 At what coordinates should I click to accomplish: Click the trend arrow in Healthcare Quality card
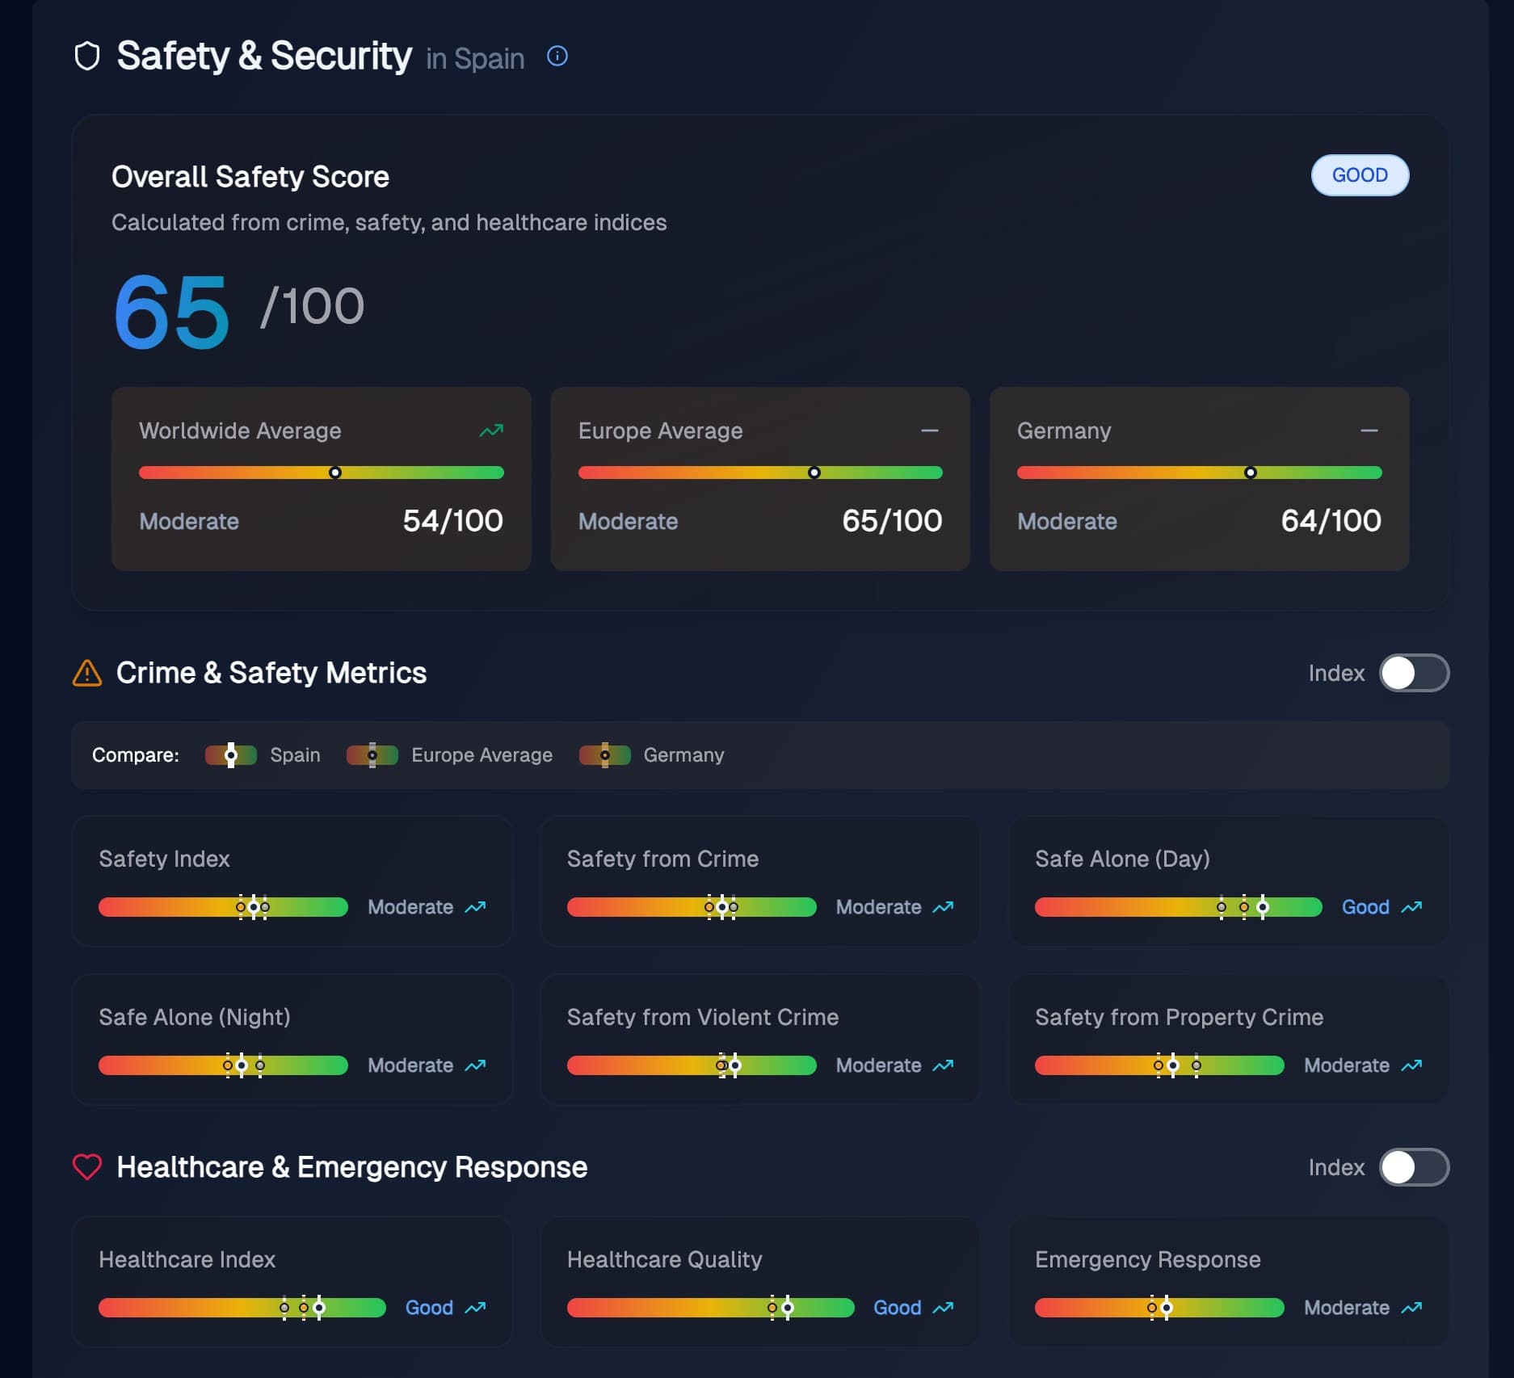coord(944,1308)
